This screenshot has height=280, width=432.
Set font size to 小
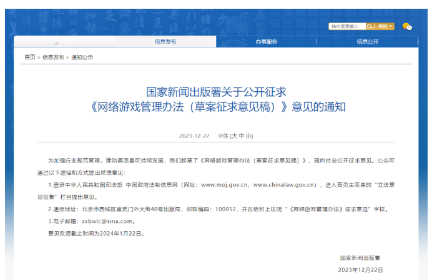[x=249, y=136]
